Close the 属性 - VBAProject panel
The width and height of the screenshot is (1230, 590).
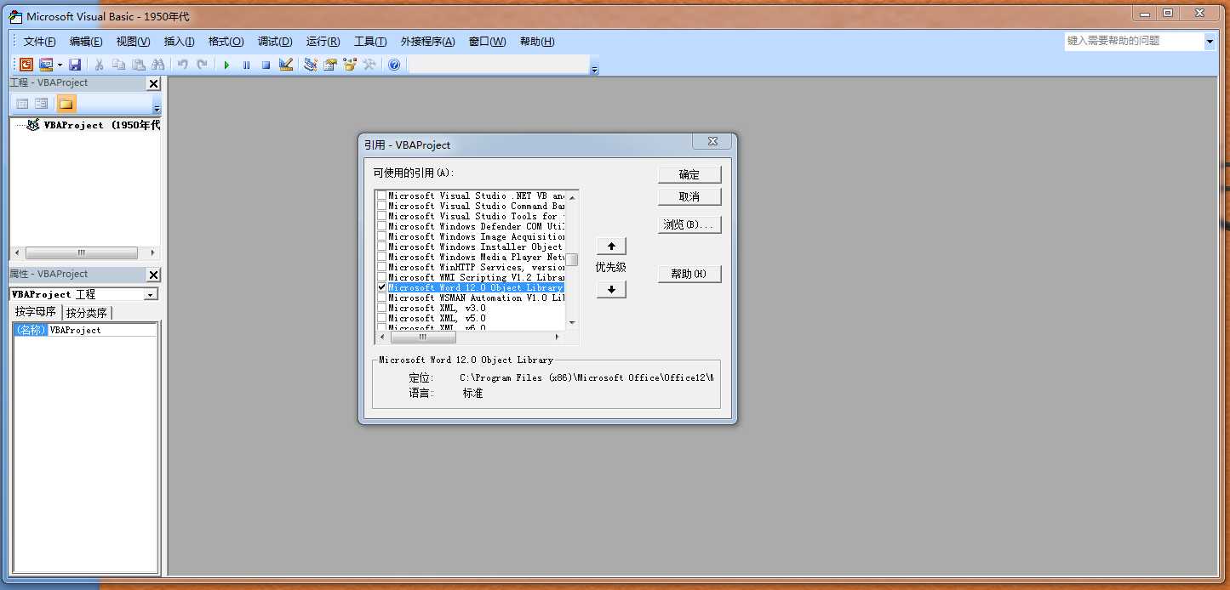click(x=153, y=275)
